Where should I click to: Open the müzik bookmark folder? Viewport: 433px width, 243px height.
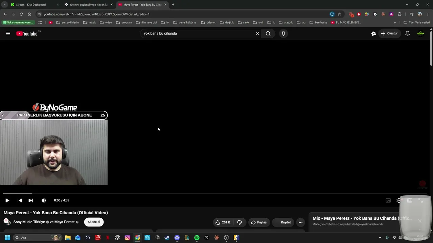(x=89, y=23)
